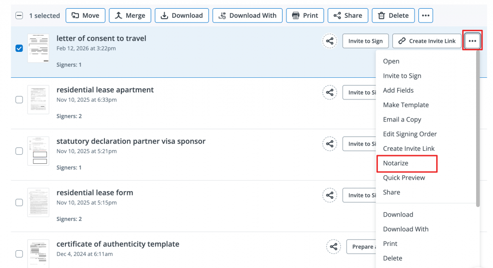
Task: Click share icon for letter of consent to travel
Action: (329, 41)
